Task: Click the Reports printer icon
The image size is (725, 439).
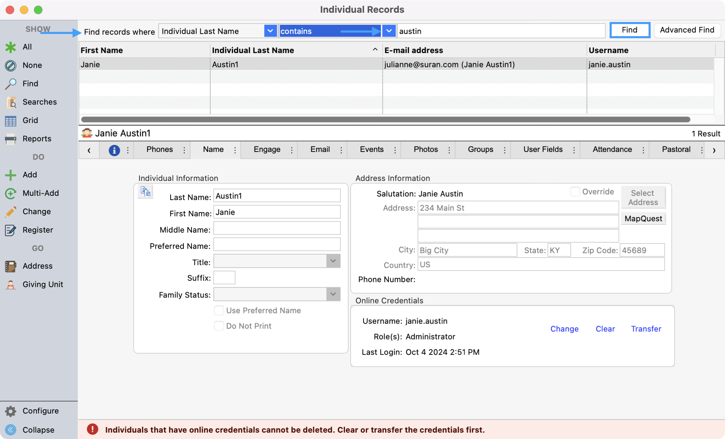Action: click(x=11, y=139)
